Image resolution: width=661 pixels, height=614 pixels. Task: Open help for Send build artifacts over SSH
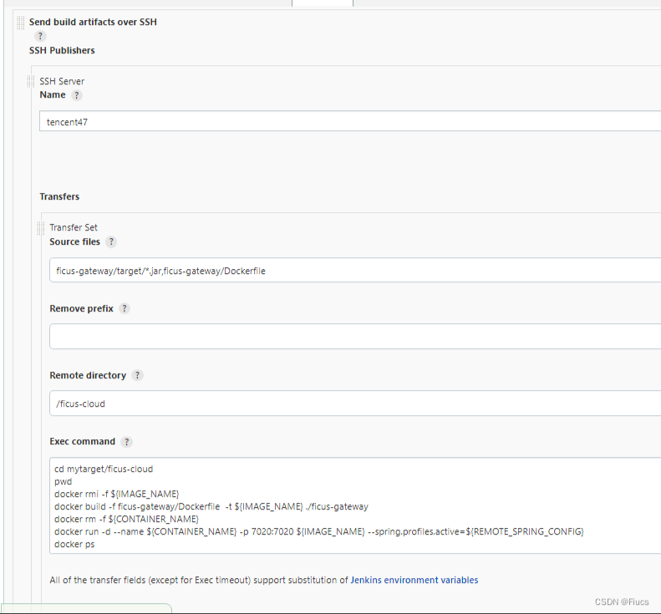40,36
